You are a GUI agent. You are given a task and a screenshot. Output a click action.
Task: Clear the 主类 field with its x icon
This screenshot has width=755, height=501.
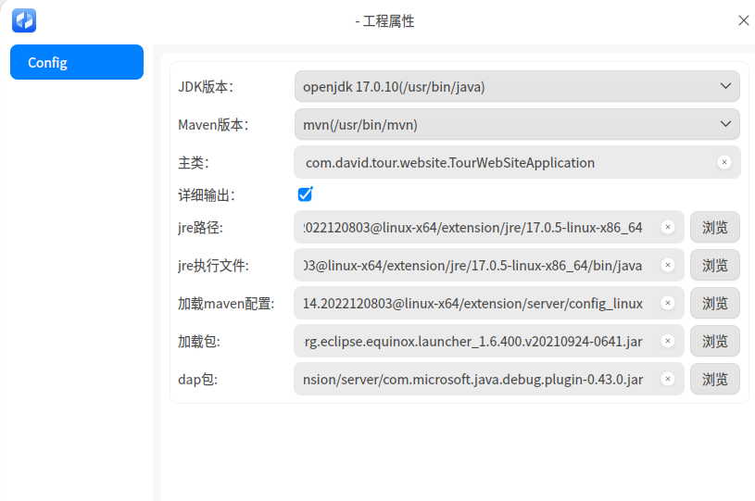point(724,162)
